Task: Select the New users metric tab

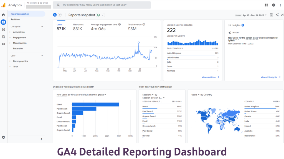Action: 78,27
